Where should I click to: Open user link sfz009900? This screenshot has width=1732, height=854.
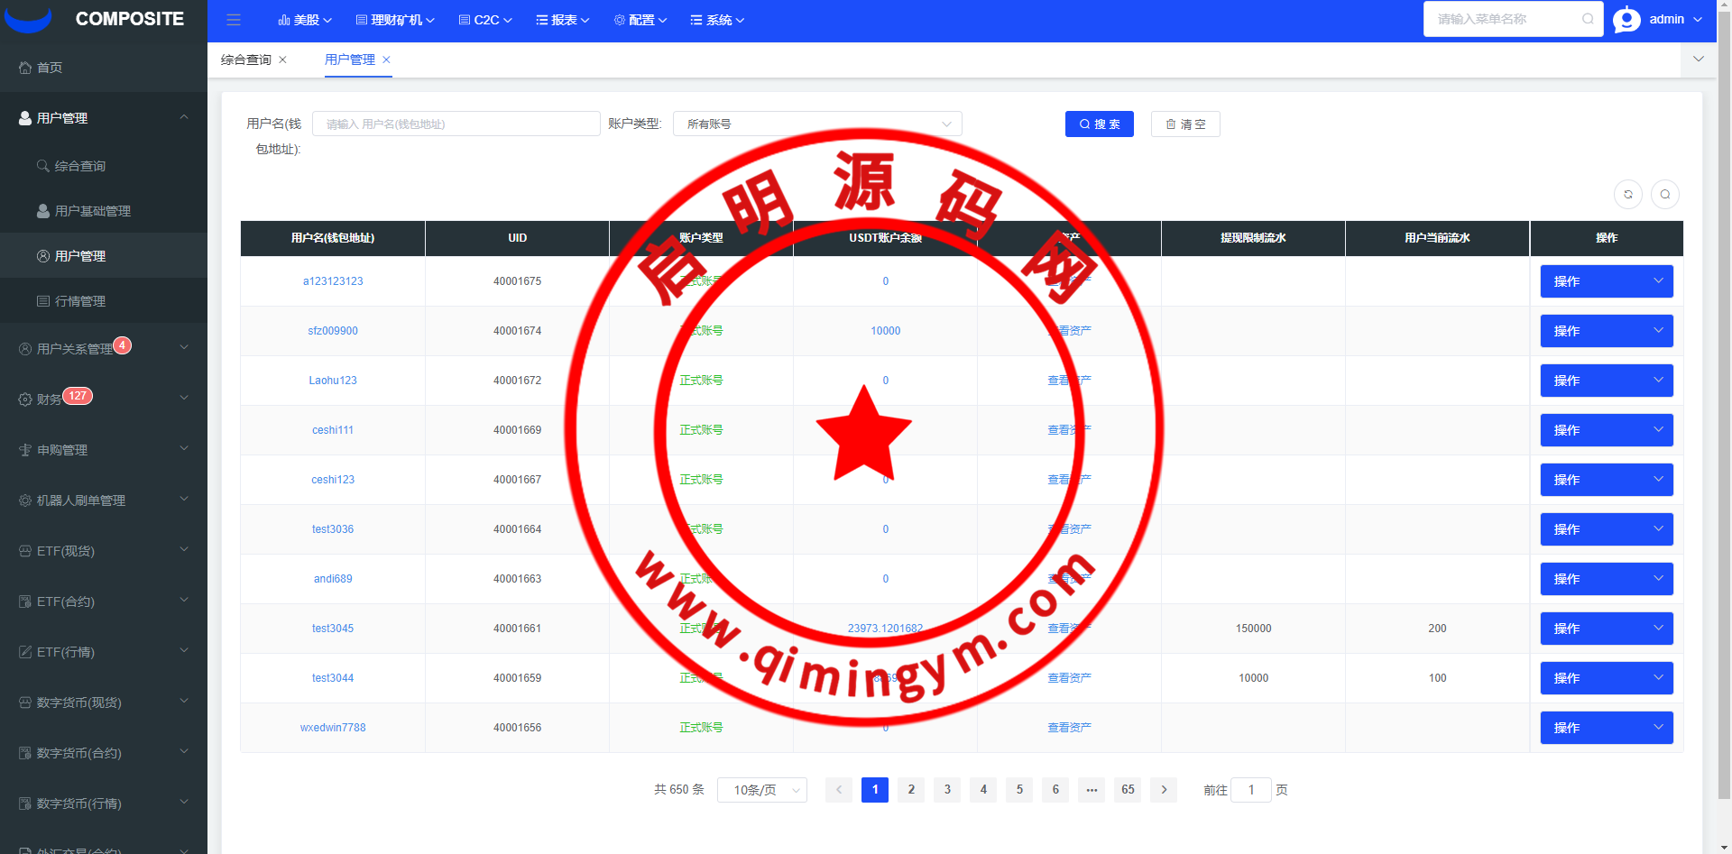click(333, 331)
